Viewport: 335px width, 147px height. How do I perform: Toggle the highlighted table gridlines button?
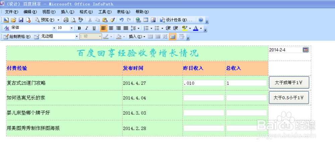[x=173, y=36]
